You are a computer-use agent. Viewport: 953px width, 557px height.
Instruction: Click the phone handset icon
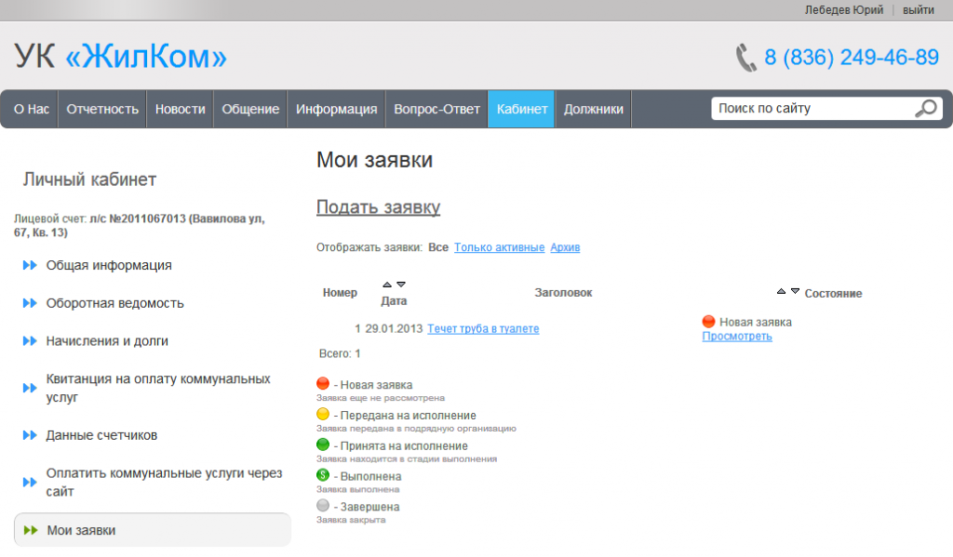745,58
